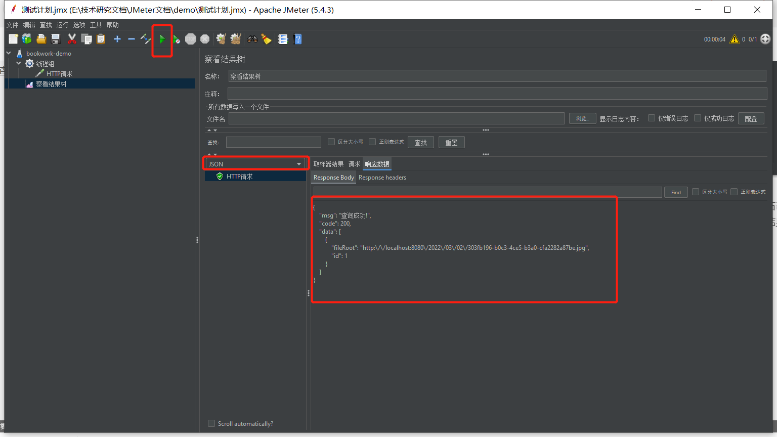Clear all results with the double-broom gear icon
The width and height of the screenshot is (777, 437).
[235, 39]
